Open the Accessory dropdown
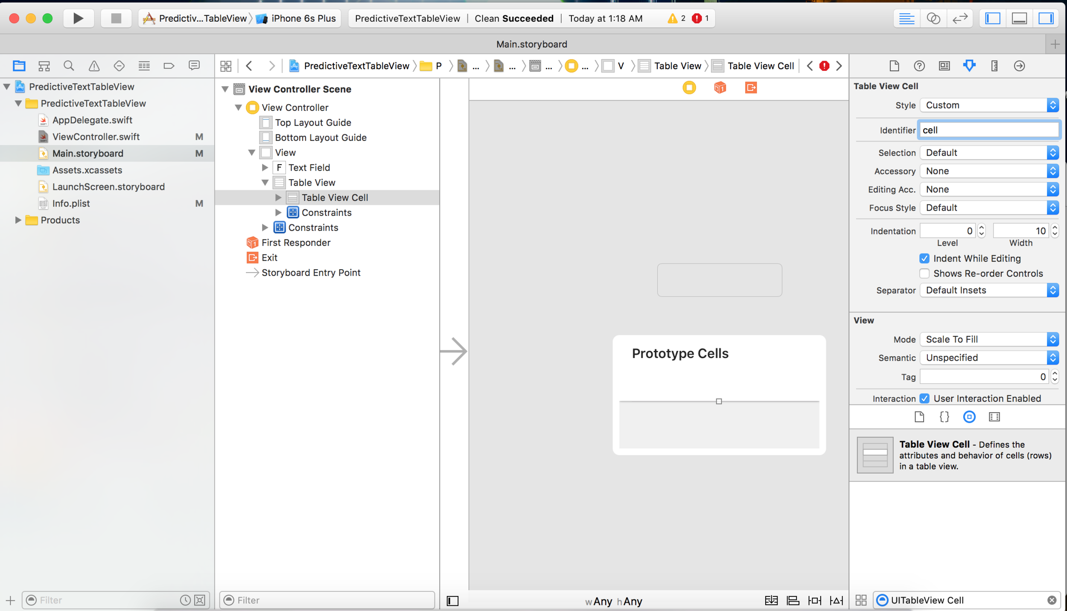This screenshot has height=611, width=1067. [989, 171]
